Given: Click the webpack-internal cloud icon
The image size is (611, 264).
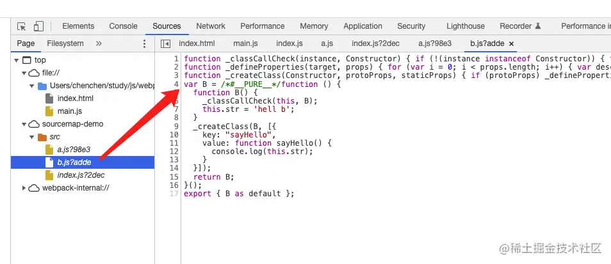Looking at the screenshot, I should [35, 188].
